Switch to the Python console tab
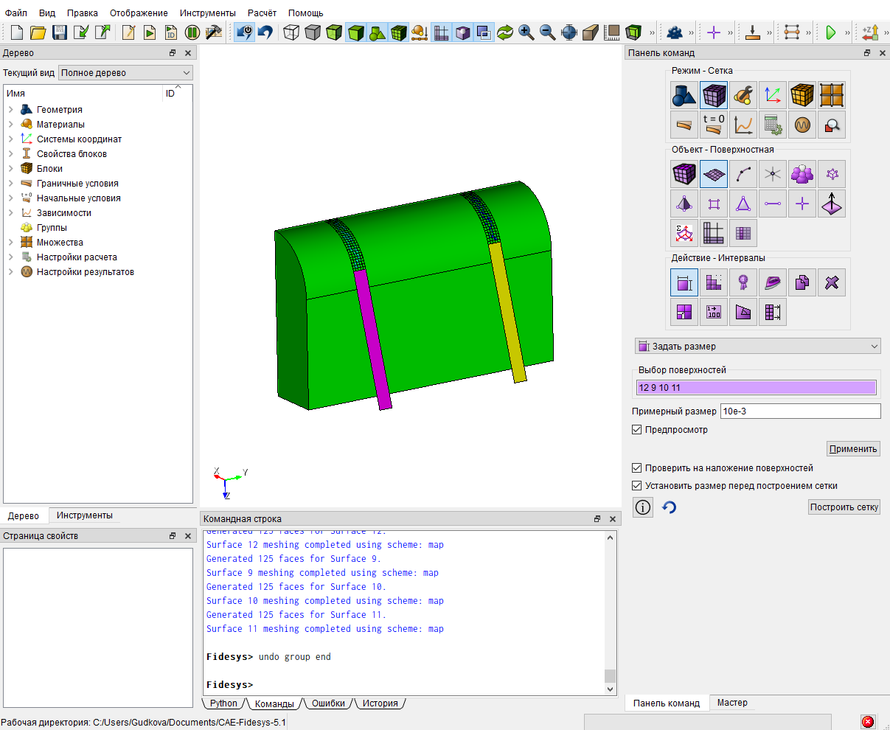 point(223,703)
